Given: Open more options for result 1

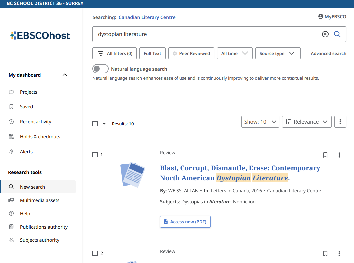Looking at the screenshot, I should (x=339, y=155).
